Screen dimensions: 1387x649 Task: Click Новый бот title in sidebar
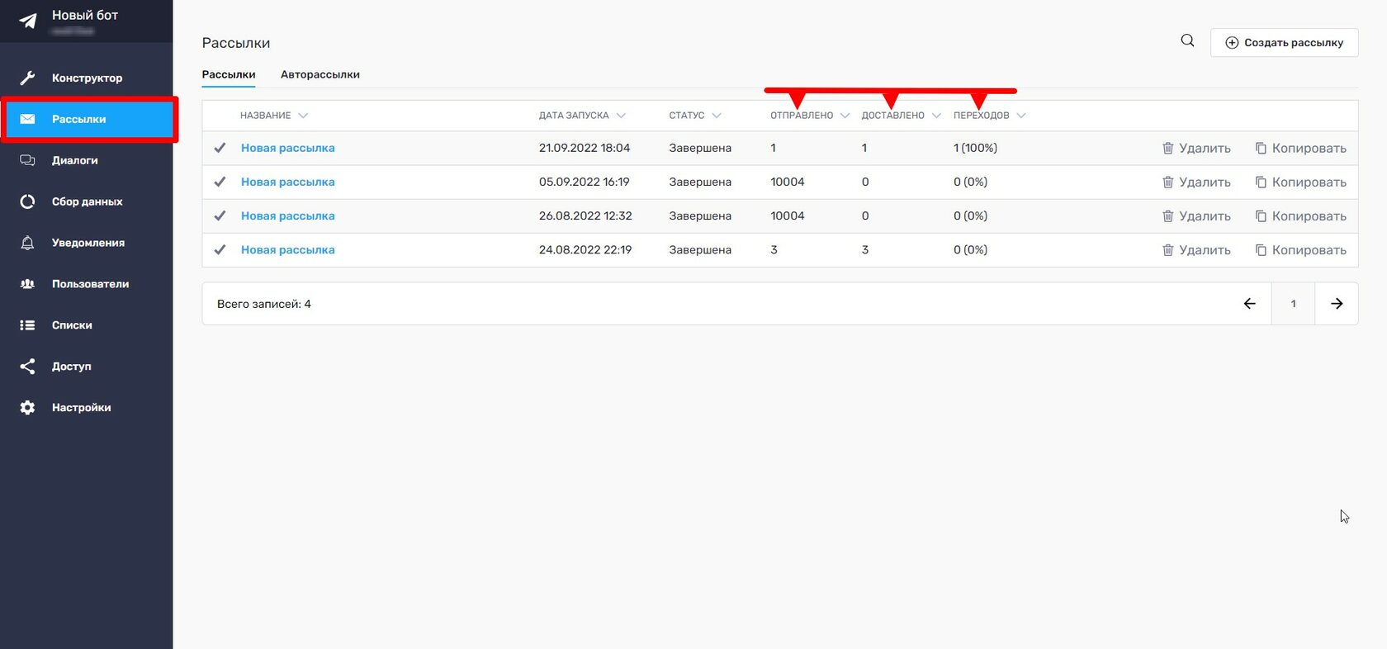point(85,15)
